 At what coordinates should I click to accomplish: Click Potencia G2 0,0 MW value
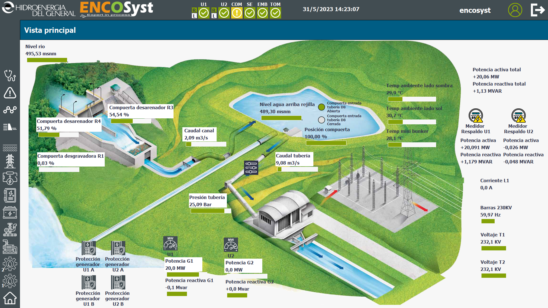pos(234,270)
